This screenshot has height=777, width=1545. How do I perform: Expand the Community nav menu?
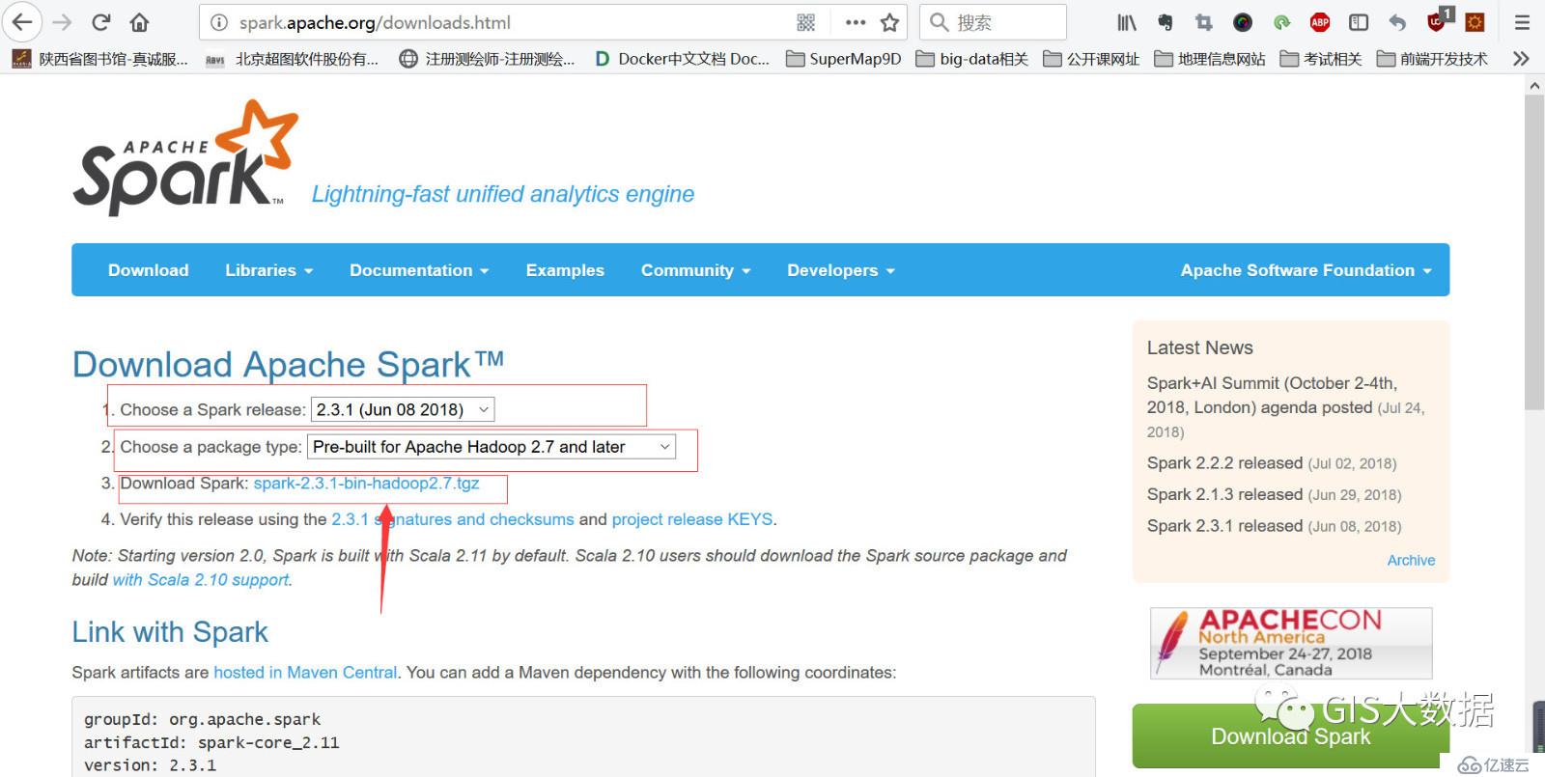point(695,270)
